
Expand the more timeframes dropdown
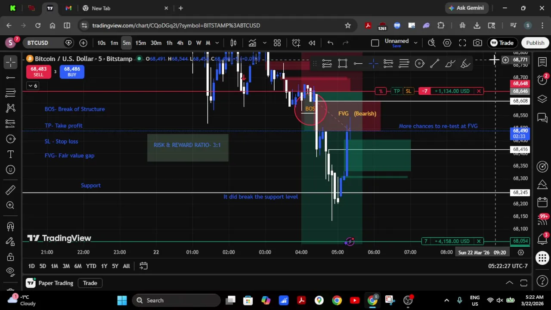click(217, 43)
